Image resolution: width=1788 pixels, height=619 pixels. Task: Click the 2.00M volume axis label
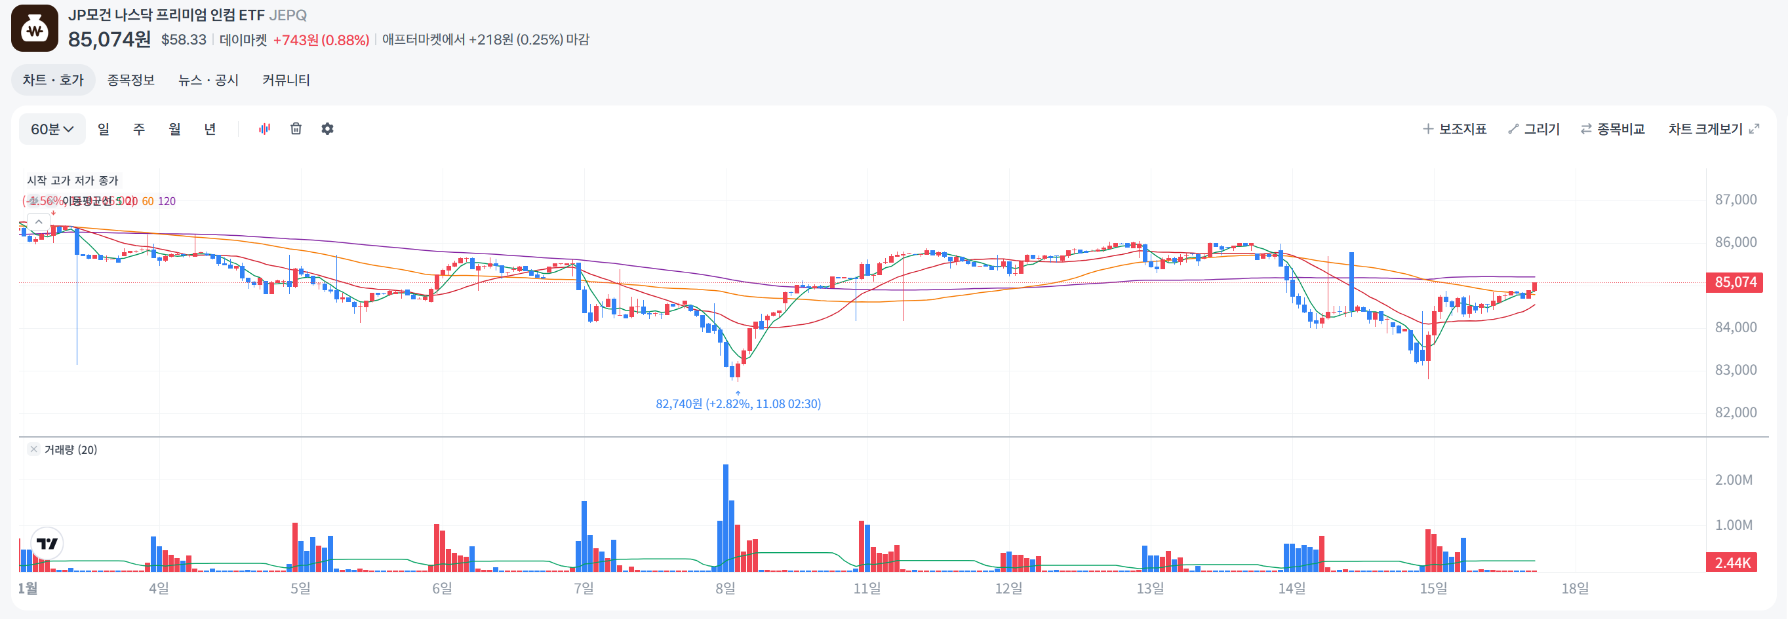pyautogui.click(x=1733, y=479)
